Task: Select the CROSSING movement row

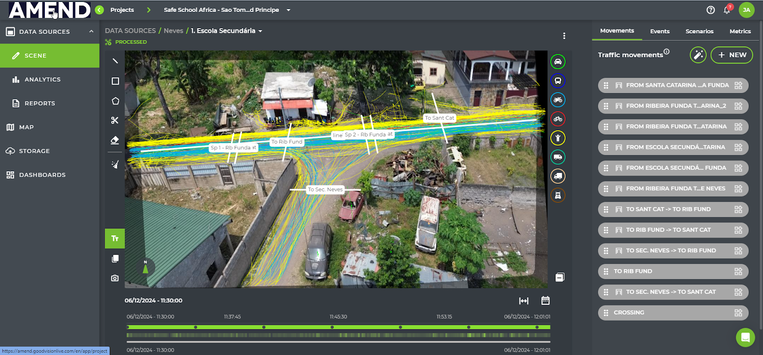Action: 673,313
